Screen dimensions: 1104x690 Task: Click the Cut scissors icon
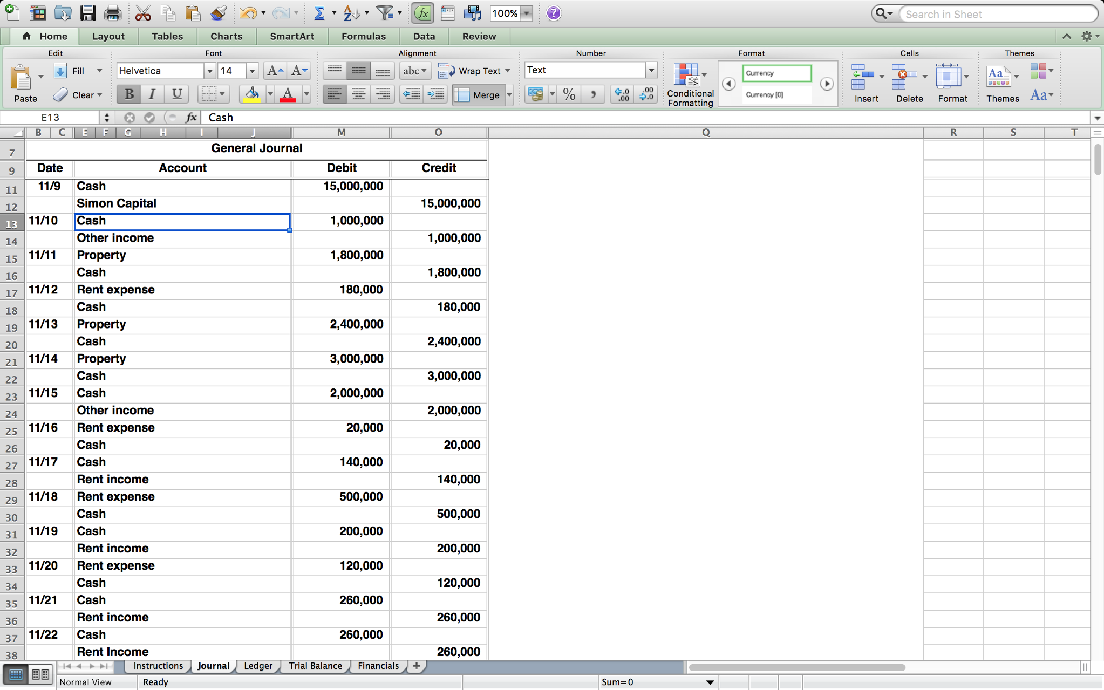coord(143,13)
